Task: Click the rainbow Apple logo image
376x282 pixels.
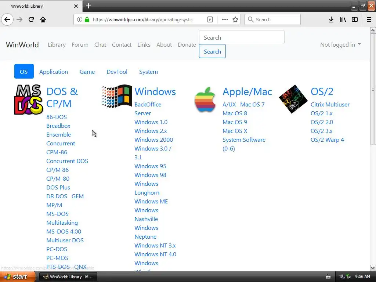Action: 205,99
